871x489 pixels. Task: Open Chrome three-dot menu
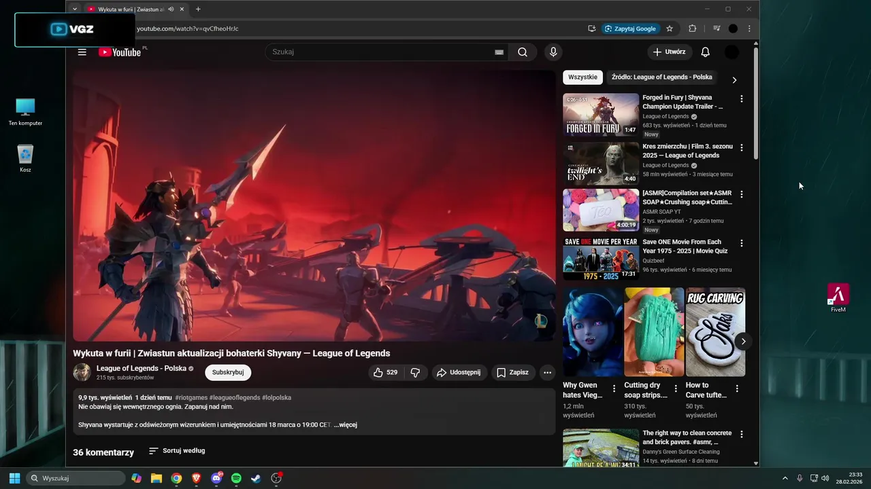[749, 29]
